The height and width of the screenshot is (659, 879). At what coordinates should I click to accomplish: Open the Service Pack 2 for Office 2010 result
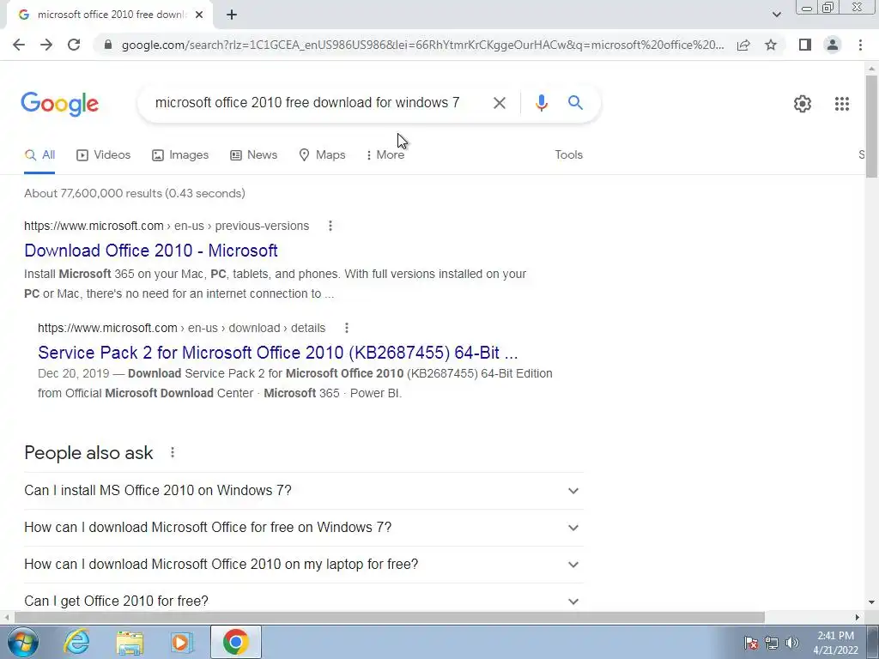click(278, 353)
